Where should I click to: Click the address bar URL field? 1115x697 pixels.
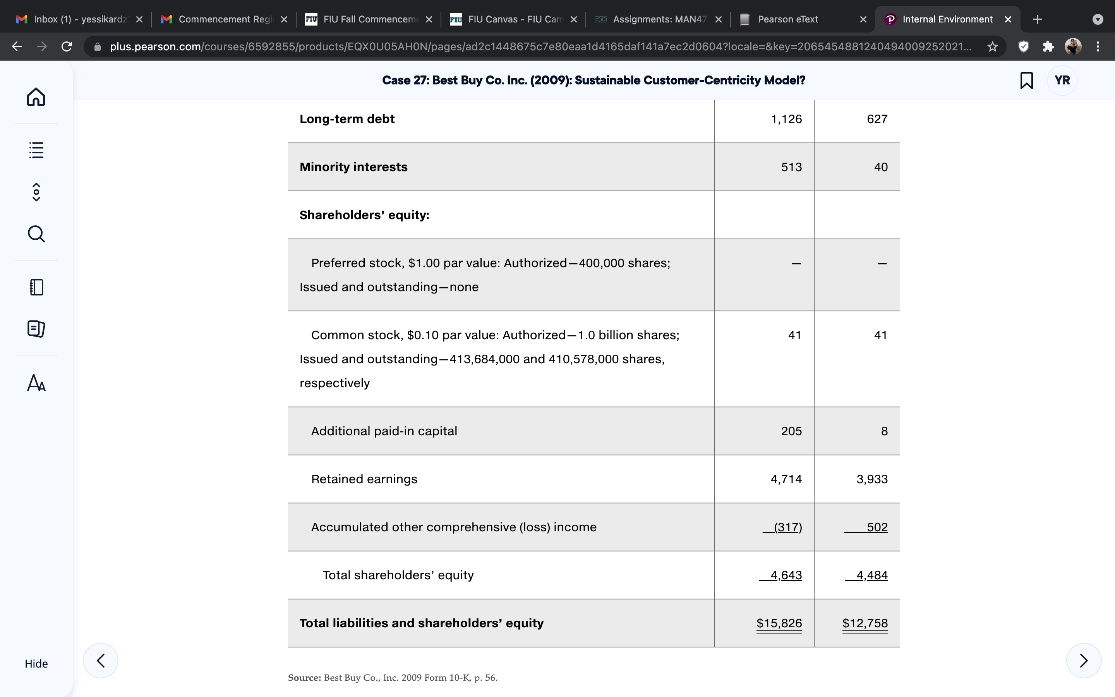pyautogui.click(x=540, y=46)
